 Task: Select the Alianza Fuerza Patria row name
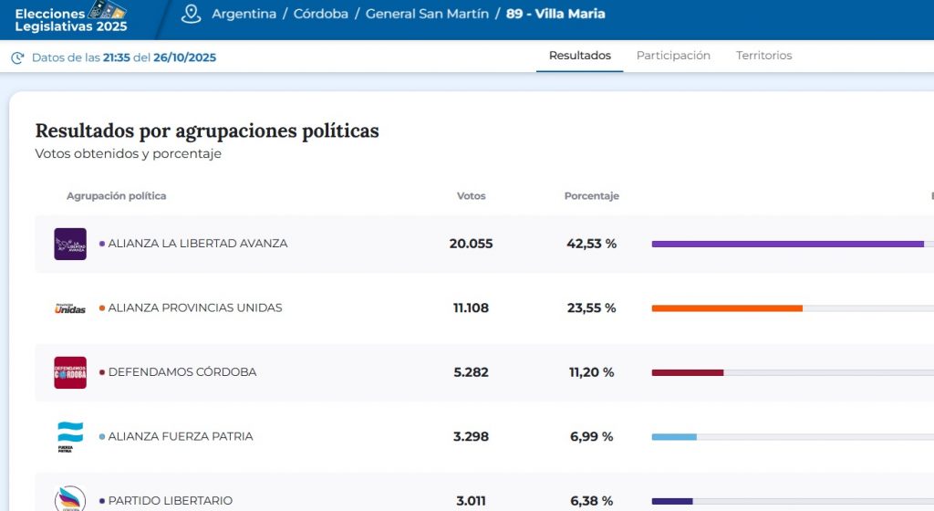[x=180, y=436]
